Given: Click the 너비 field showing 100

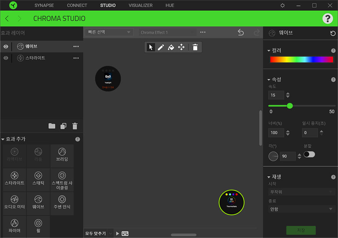Looking at the screenshot, I should pos(276,133).
